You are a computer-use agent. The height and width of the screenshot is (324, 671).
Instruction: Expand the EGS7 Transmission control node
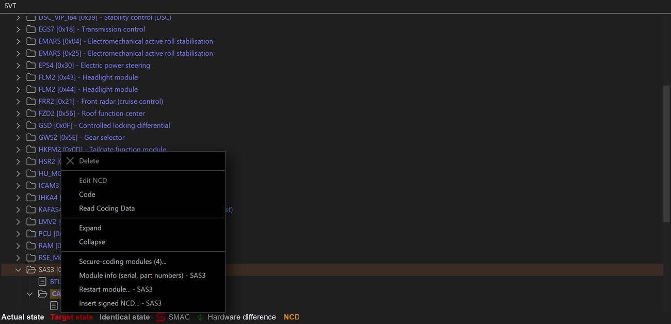(x=19, y=29)
